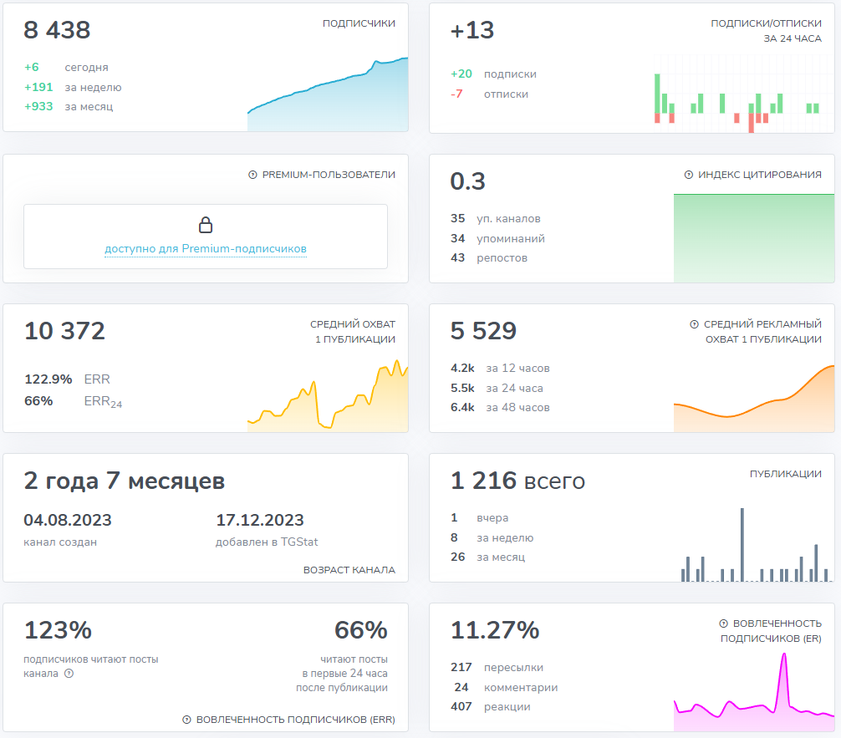
Task: Click the lock icon in the Premium card
Action: [x=206, y=225]
